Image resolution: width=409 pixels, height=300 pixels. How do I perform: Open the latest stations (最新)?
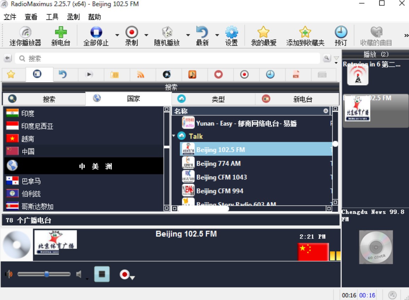click(x=202, y=36)
